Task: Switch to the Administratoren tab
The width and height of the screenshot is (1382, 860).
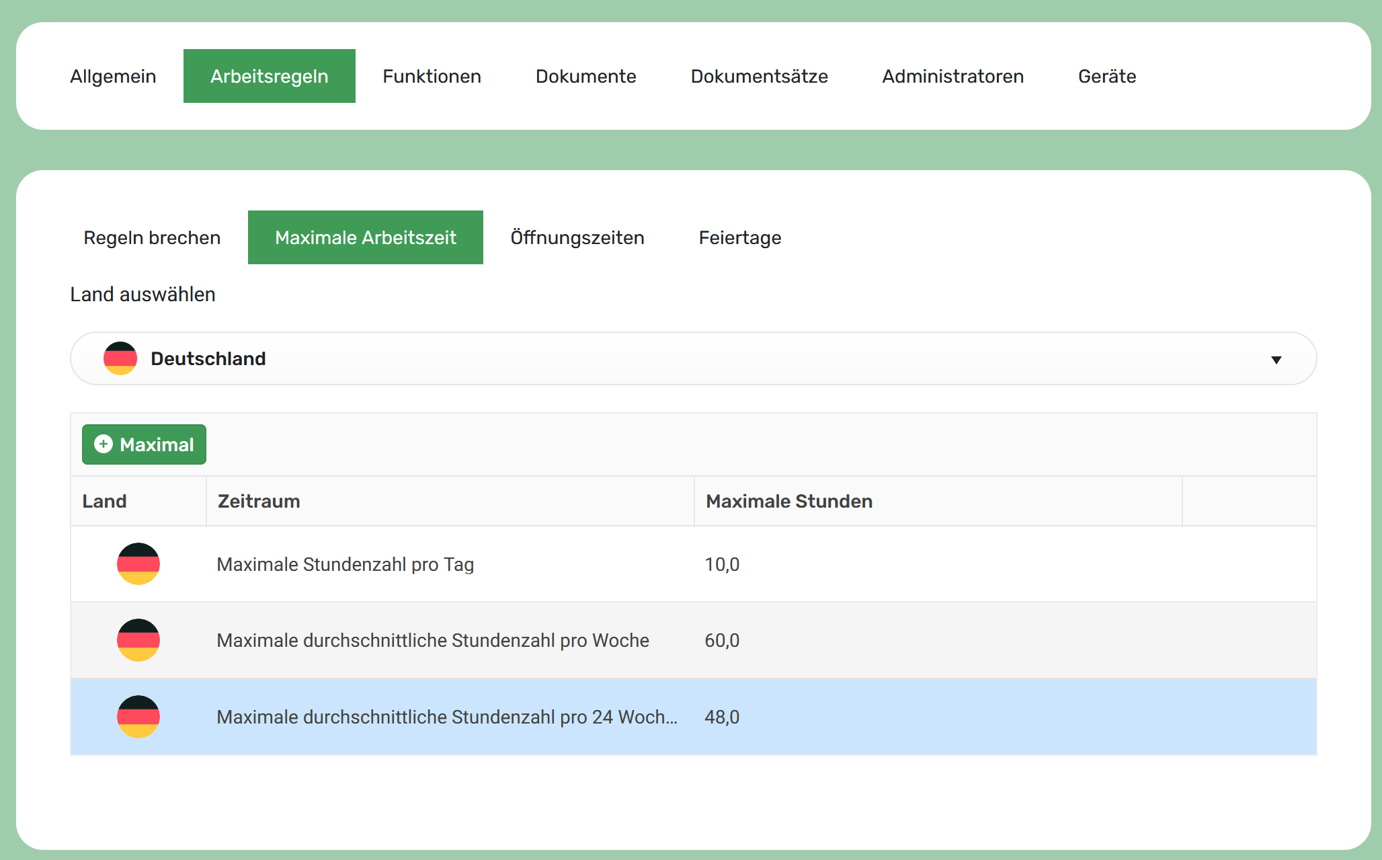Action: point(952,76)
